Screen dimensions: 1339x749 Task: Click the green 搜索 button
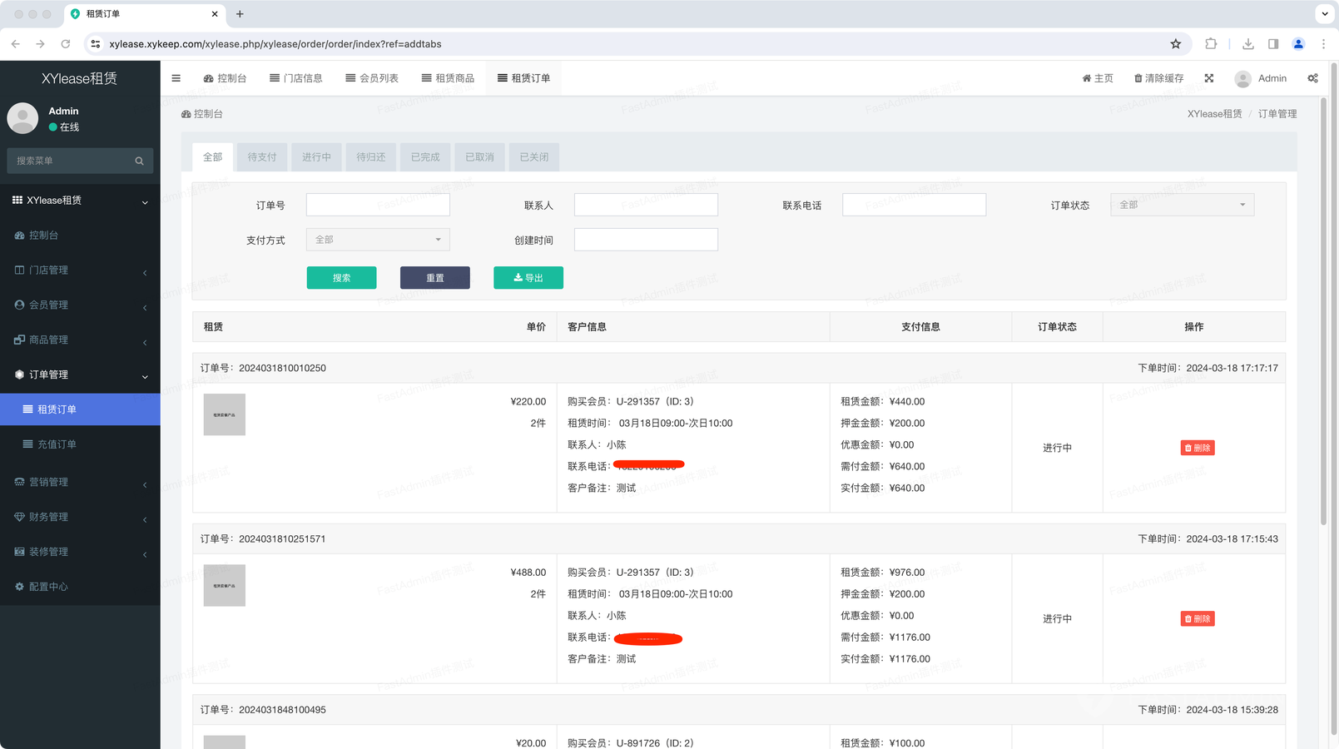(x=341, y=278)
